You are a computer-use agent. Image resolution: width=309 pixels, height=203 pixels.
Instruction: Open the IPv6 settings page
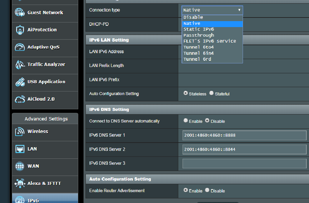(x=45, y=199)
